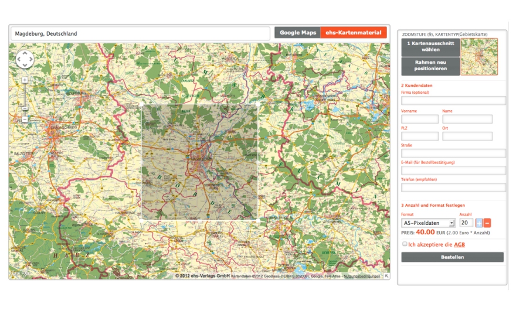Zoom out with the map minus button
The image size is (516, 328).
pos(25,119)
